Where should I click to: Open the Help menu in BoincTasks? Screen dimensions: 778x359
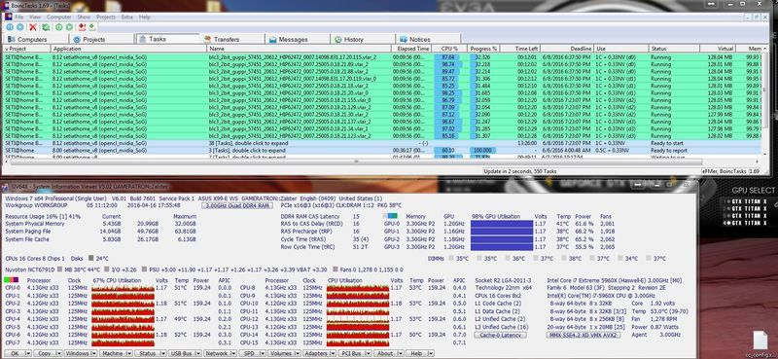click(x=144, y=17)
